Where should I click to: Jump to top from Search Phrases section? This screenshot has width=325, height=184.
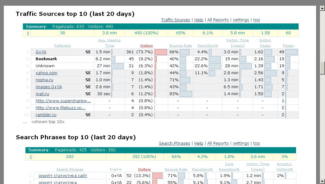click(256, 143)
